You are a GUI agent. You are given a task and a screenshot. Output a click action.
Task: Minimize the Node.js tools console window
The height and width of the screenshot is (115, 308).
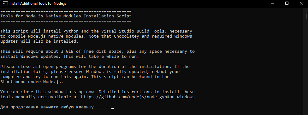click(x=272, y=3)
